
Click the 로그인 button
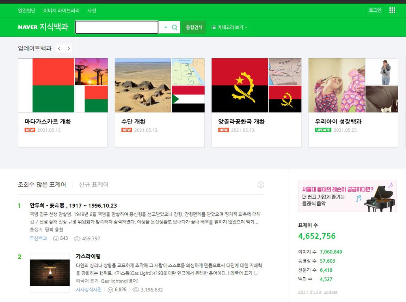point(375,10)
